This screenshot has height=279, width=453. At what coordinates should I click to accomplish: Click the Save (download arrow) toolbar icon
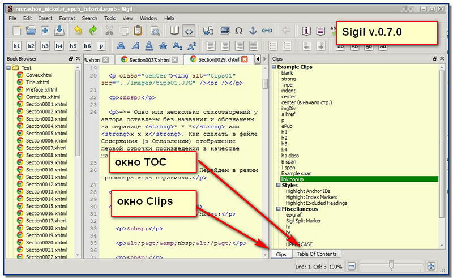click(x=59, y=31)
